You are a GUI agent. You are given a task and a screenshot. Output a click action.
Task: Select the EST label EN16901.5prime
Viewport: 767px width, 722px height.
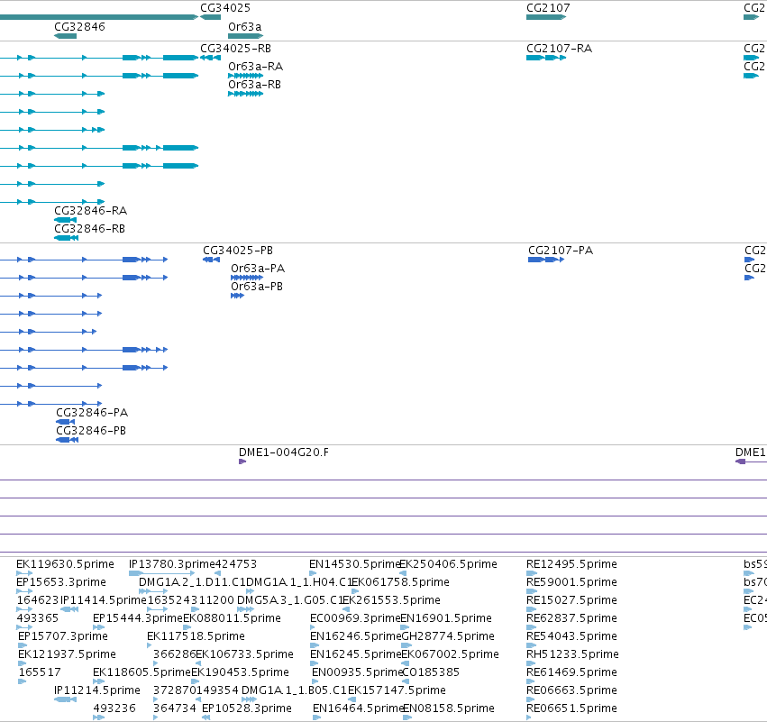click(x=445, y=618)
